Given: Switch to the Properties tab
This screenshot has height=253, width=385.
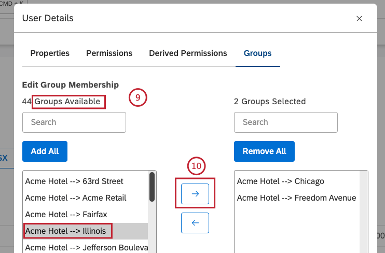Looking at the screenshot, I should (50, 53).
